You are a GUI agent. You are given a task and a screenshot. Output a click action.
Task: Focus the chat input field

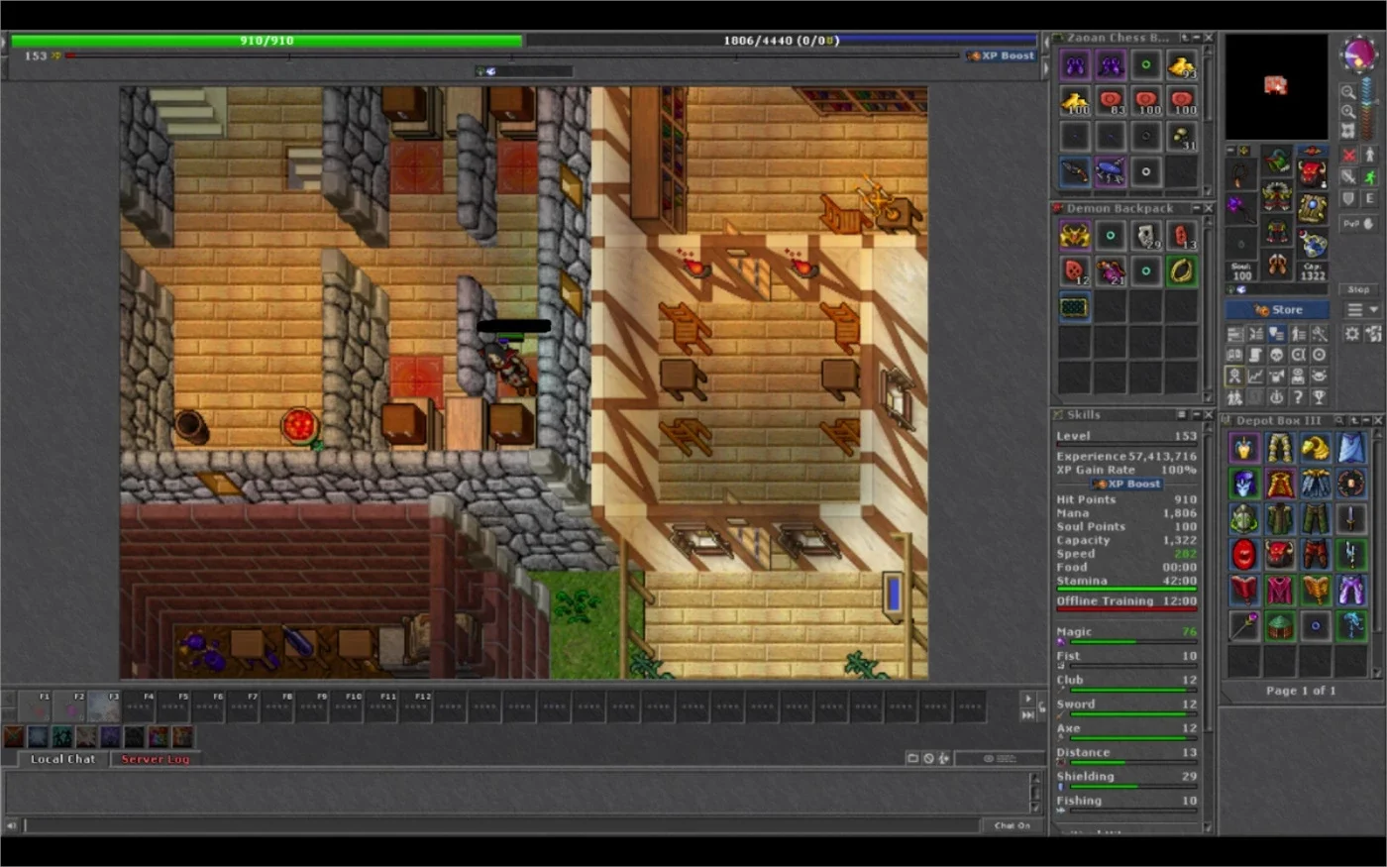[500, 825]
